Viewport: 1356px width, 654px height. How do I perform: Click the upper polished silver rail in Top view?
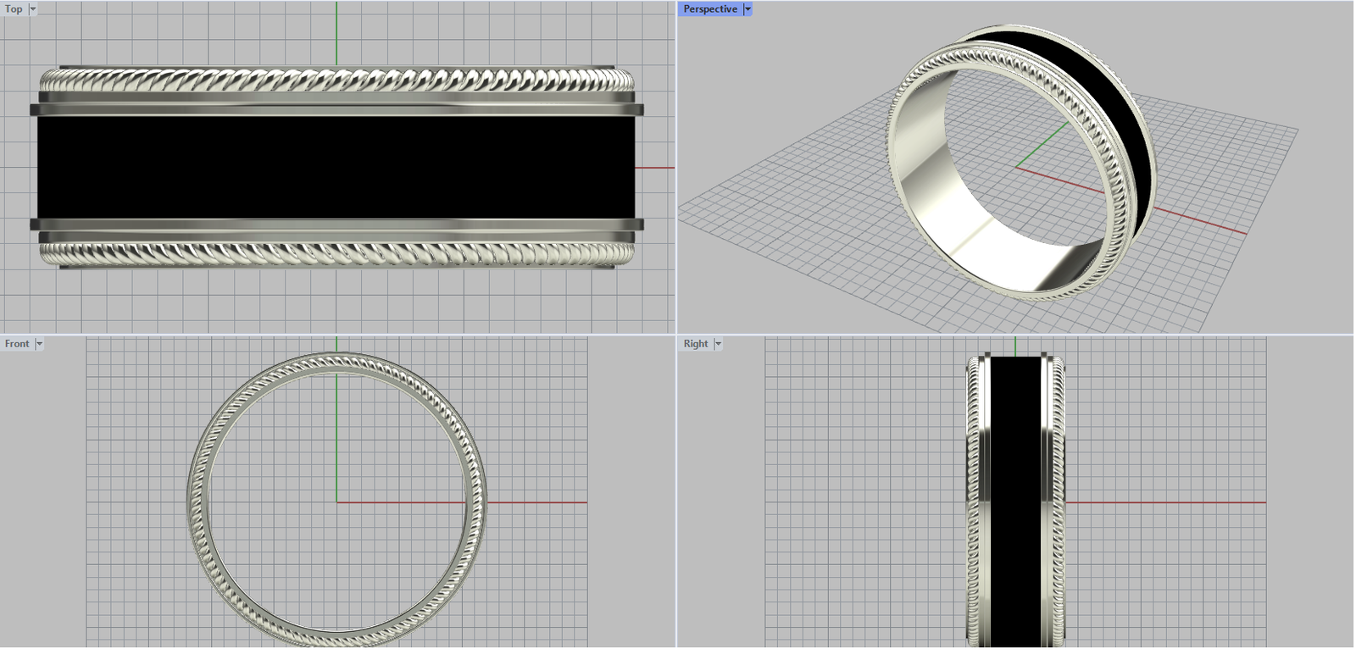pyautogui.click(x=336, y=108)
